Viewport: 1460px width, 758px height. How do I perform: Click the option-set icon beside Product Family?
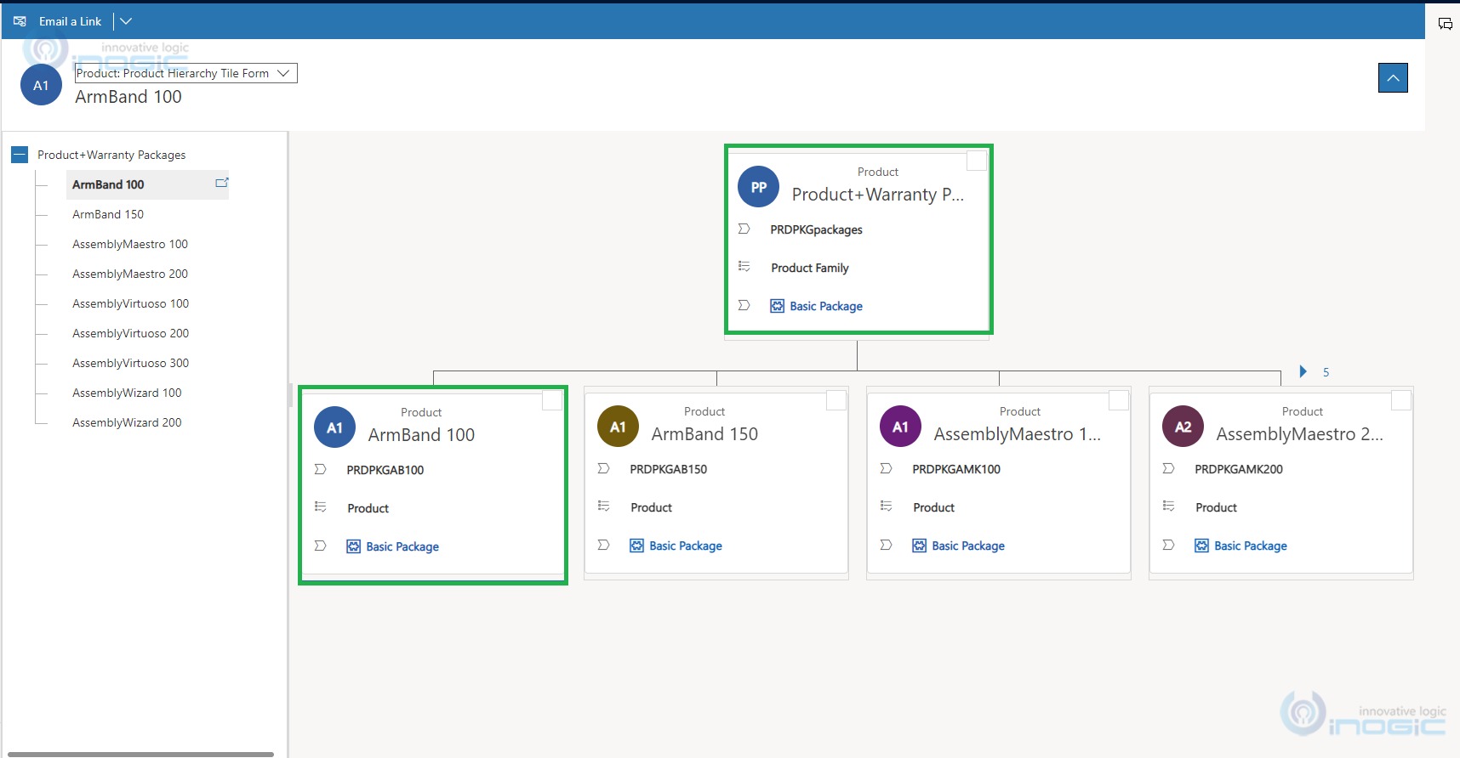[x=744, y=267]
